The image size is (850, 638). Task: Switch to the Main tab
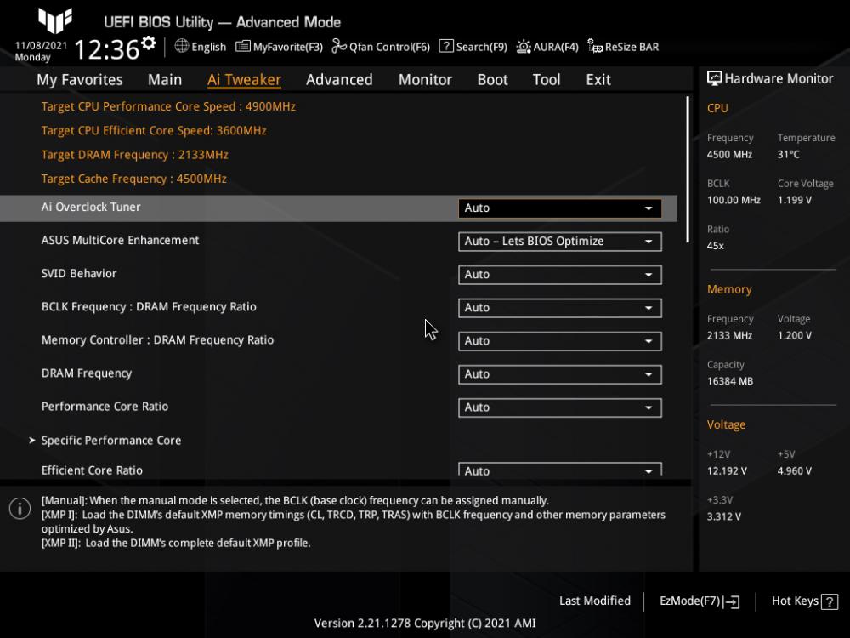click(x=165, y=80)
